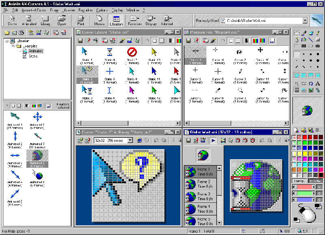Select the Eraser drawing tool

point(311,33)
